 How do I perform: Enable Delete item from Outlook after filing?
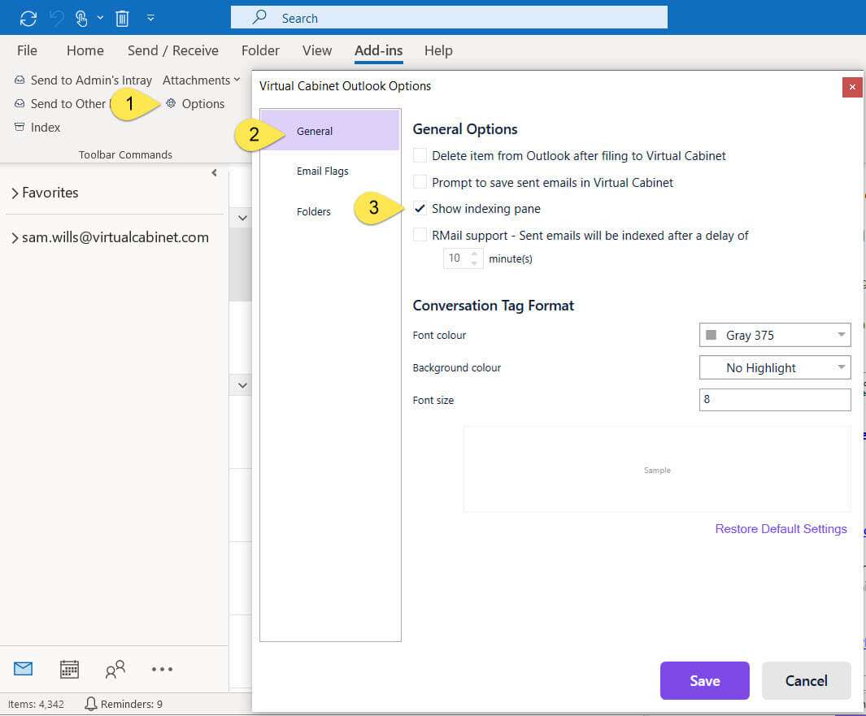click(420, 154)
